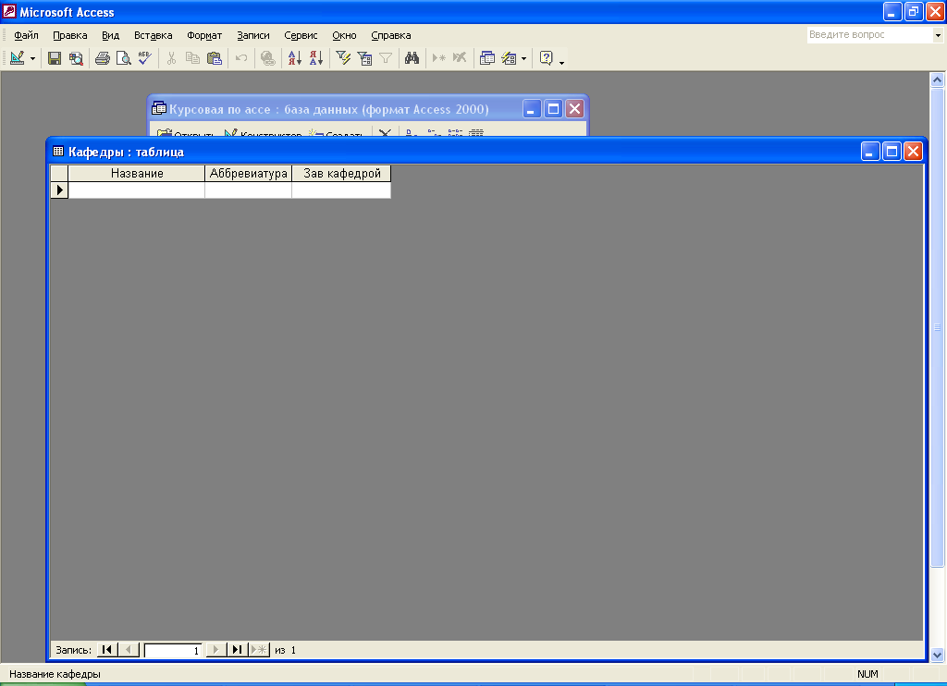The width and height of the screenshot is (947, 686).
Task: Select the Аббревиатура column header
Action: point(248,173)
